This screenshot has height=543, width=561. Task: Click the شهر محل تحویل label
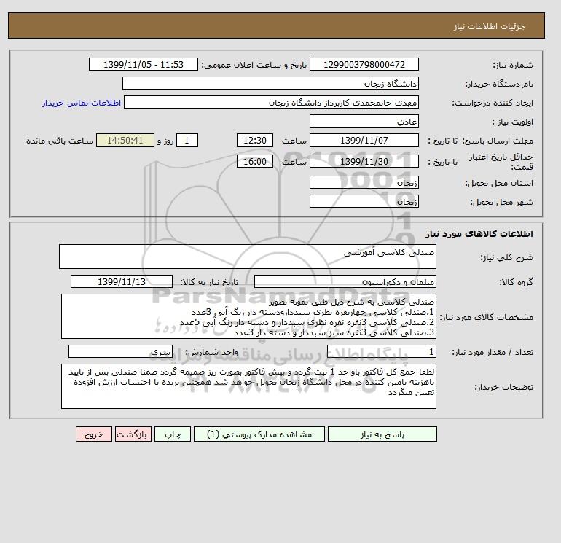pos(501,202)
